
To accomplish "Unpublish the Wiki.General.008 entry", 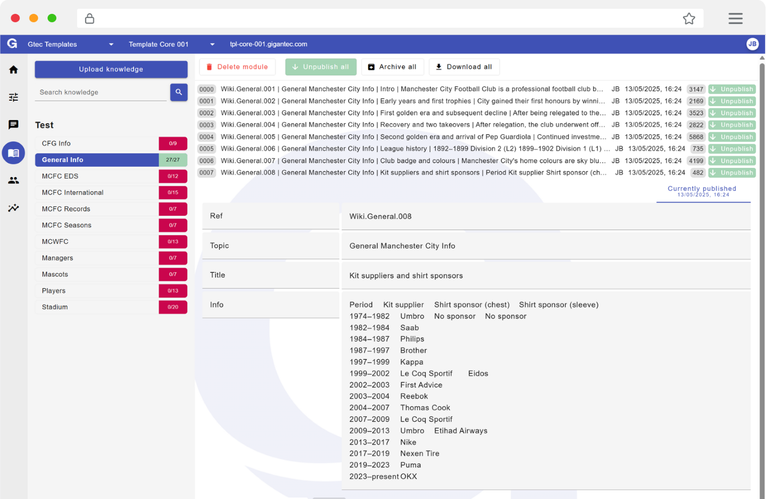I will 732,173.
